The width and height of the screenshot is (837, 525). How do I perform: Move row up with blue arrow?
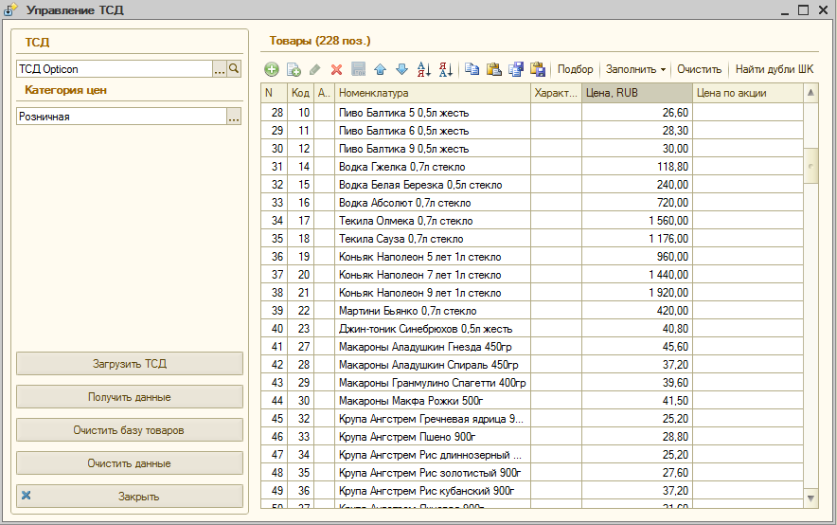pos(380,69)
